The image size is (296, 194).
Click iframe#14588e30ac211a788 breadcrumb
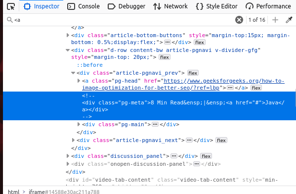coord(64,192)
